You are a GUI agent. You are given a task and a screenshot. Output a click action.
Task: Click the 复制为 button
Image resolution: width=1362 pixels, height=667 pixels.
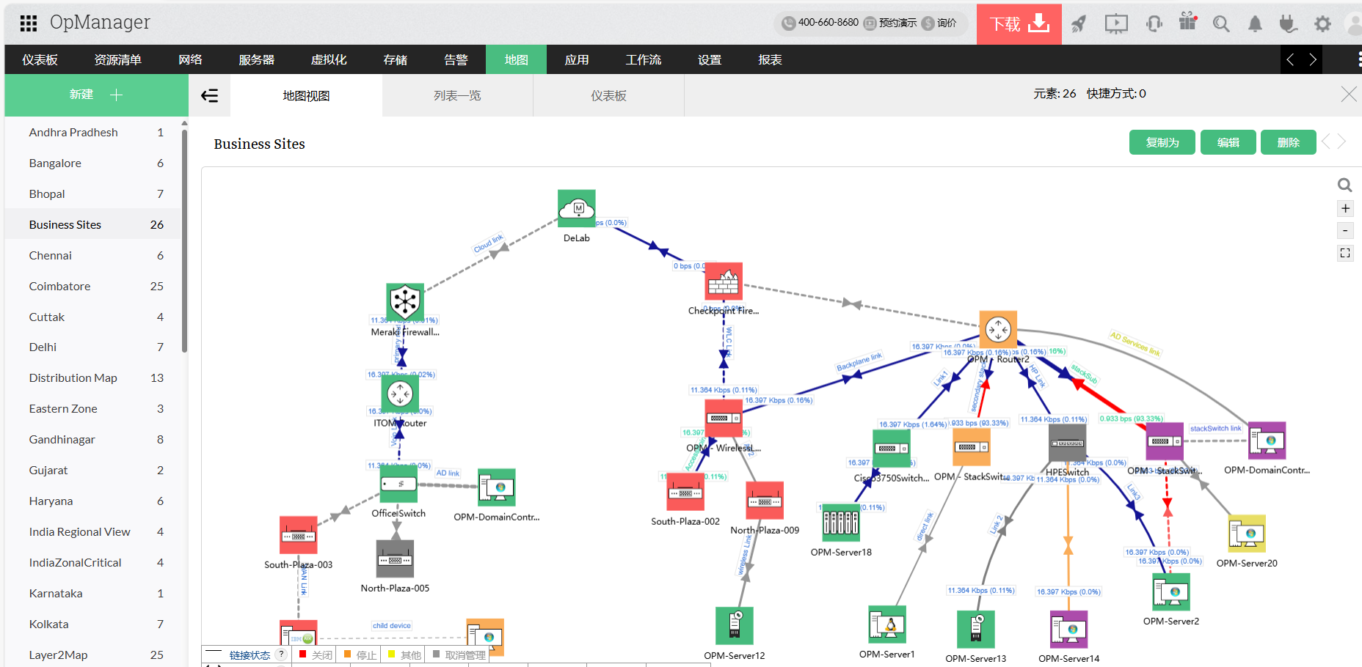pos(1162,142)
